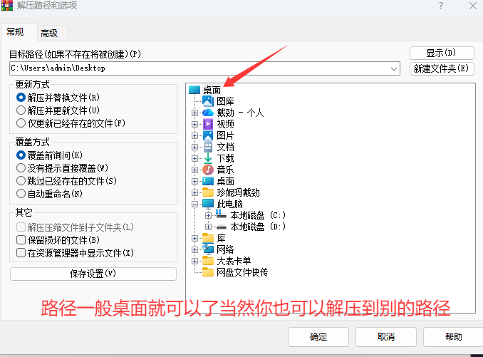Expand the 视频 tree node
Viewport: 483px width, 357px height.
tap(194, 124)
